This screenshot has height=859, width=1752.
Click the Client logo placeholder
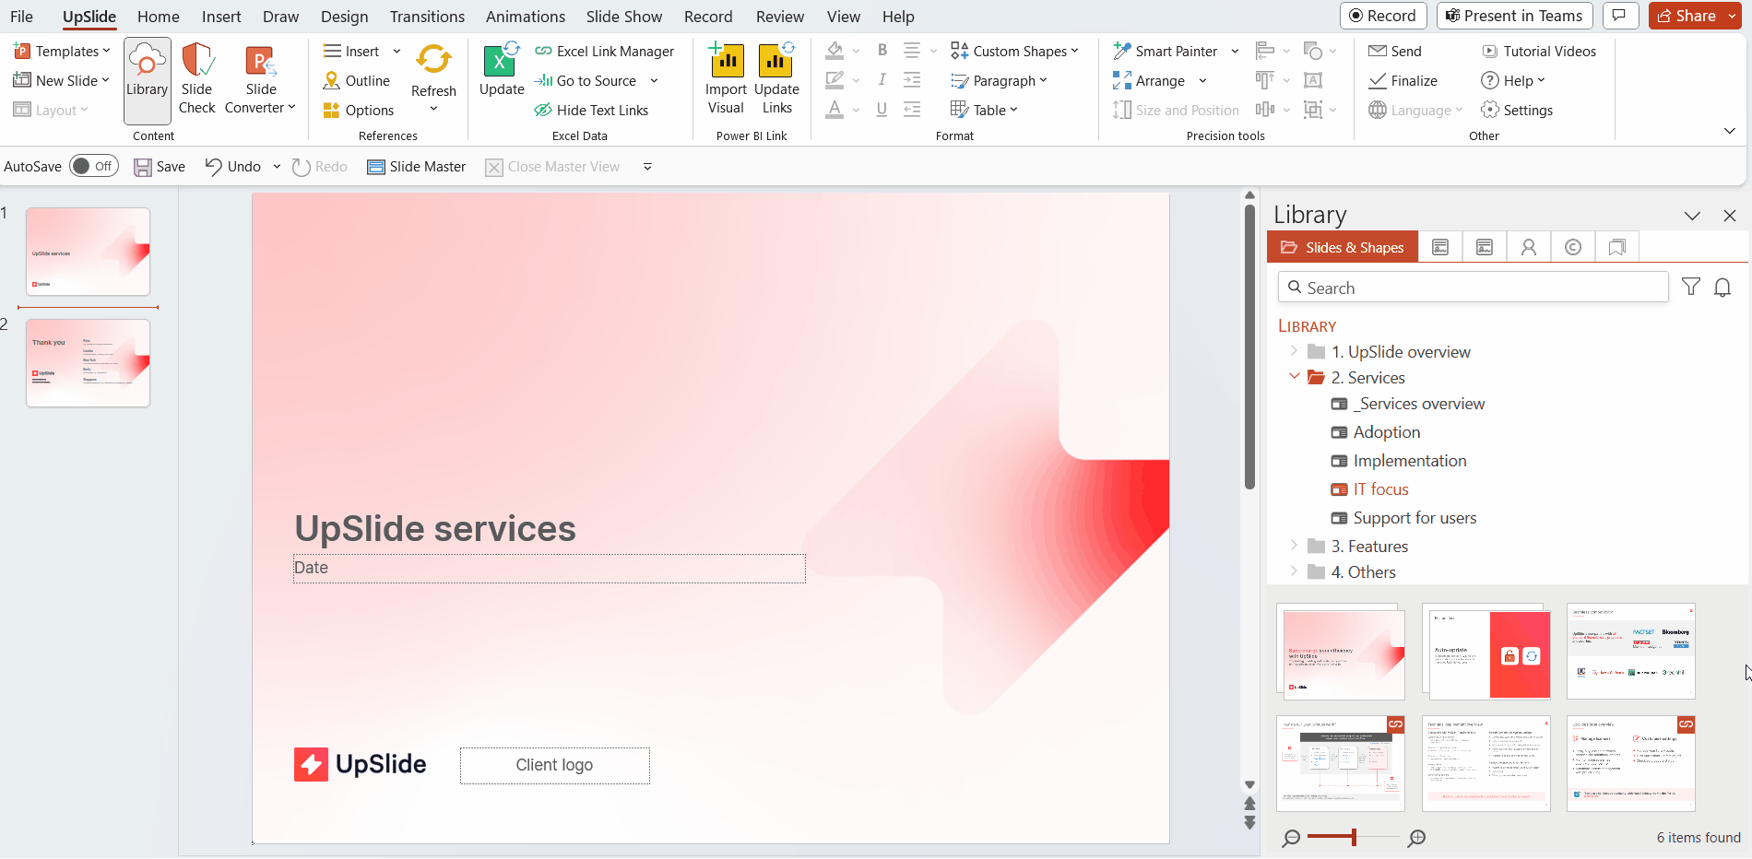[555, 766]
